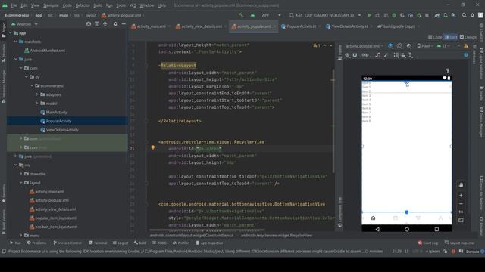Viewport: 485px width, 272px height.
Task: Click the design surface layers icon
Action: tap(391, 46)
